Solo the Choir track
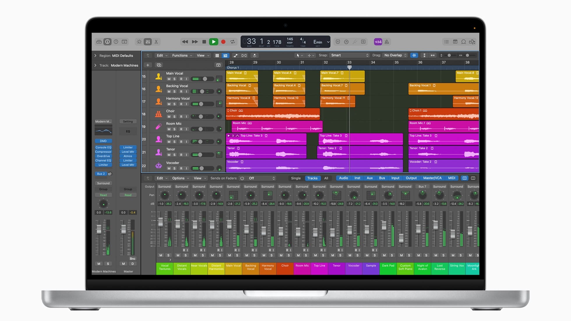Screen dimensions: 571x321 pos(175,116)
